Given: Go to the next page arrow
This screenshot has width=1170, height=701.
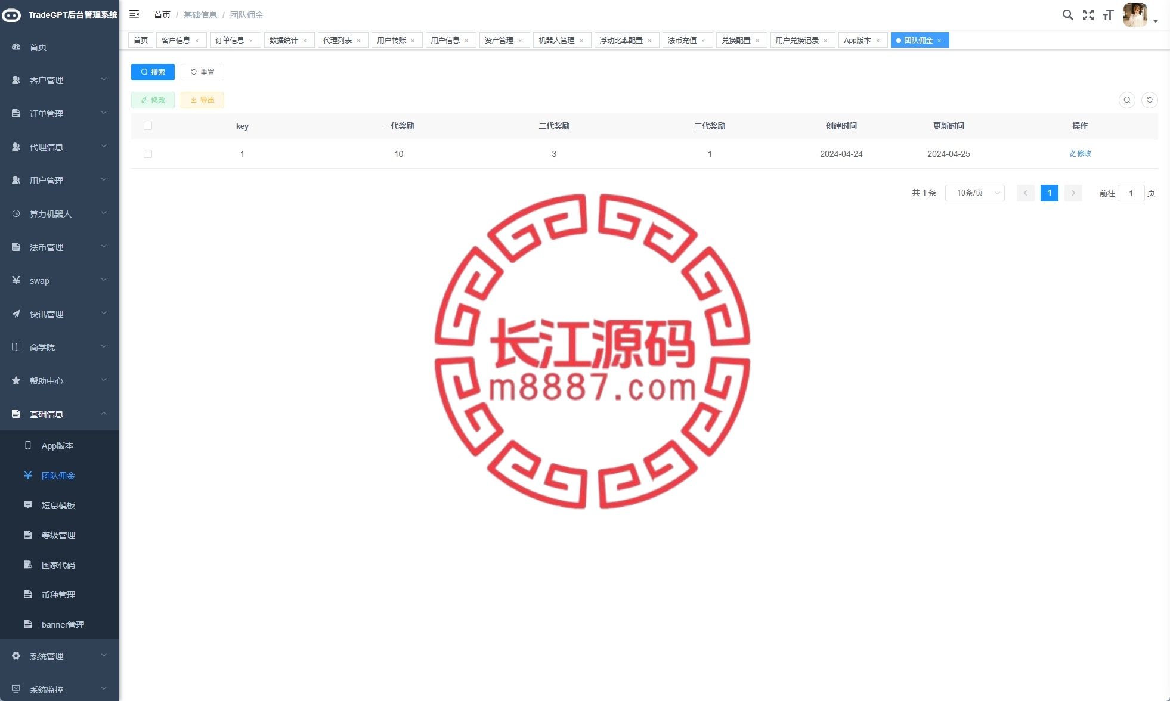Looking at the screenshot, I should coord(1073,193).
